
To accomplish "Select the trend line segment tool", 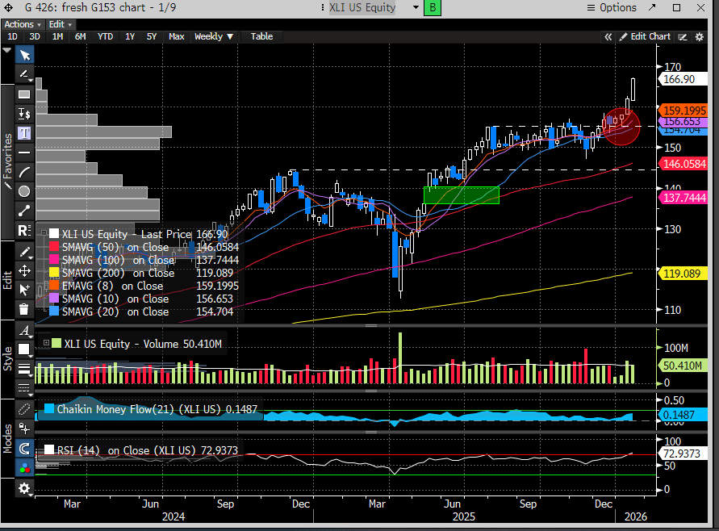I will pyautogui.click(x=24, y=211).
